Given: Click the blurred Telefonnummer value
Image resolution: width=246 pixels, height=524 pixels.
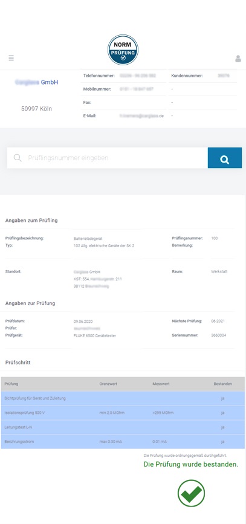Looking at the screenshot, I should tap(138, 76).
